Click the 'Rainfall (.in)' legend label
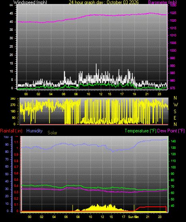Viewport: 186px width, 222px height. (x=11, y=131)
